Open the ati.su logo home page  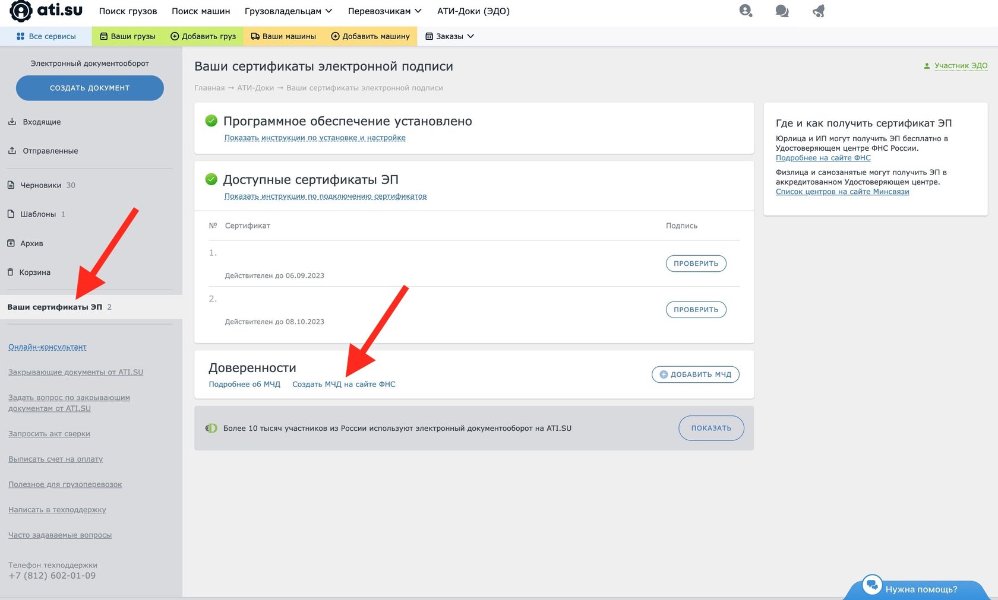pos(46,11)
